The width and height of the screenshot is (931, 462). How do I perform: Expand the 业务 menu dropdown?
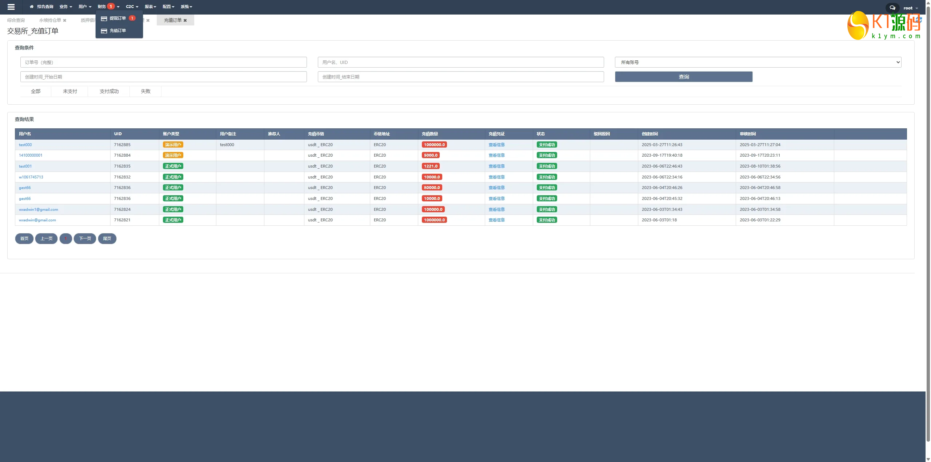click(x=66, y=7)
